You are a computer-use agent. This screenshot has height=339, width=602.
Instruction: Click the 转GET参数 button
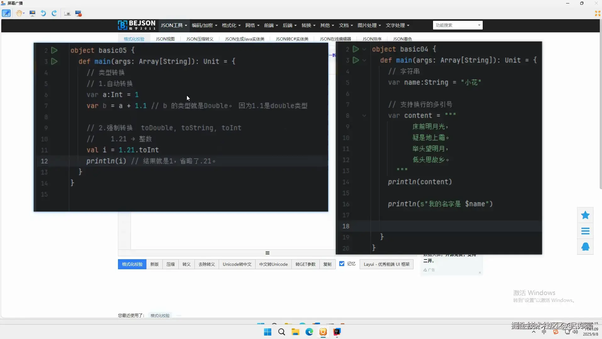point(306,264)
